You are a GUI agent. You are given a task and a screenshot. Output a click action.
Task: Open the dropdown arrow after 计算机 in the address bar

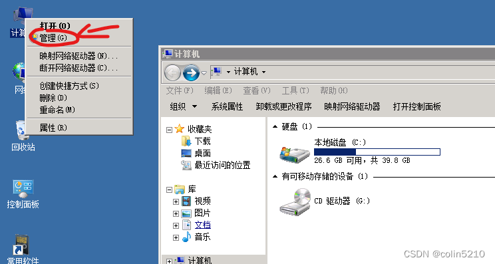(x=263, y=72)
